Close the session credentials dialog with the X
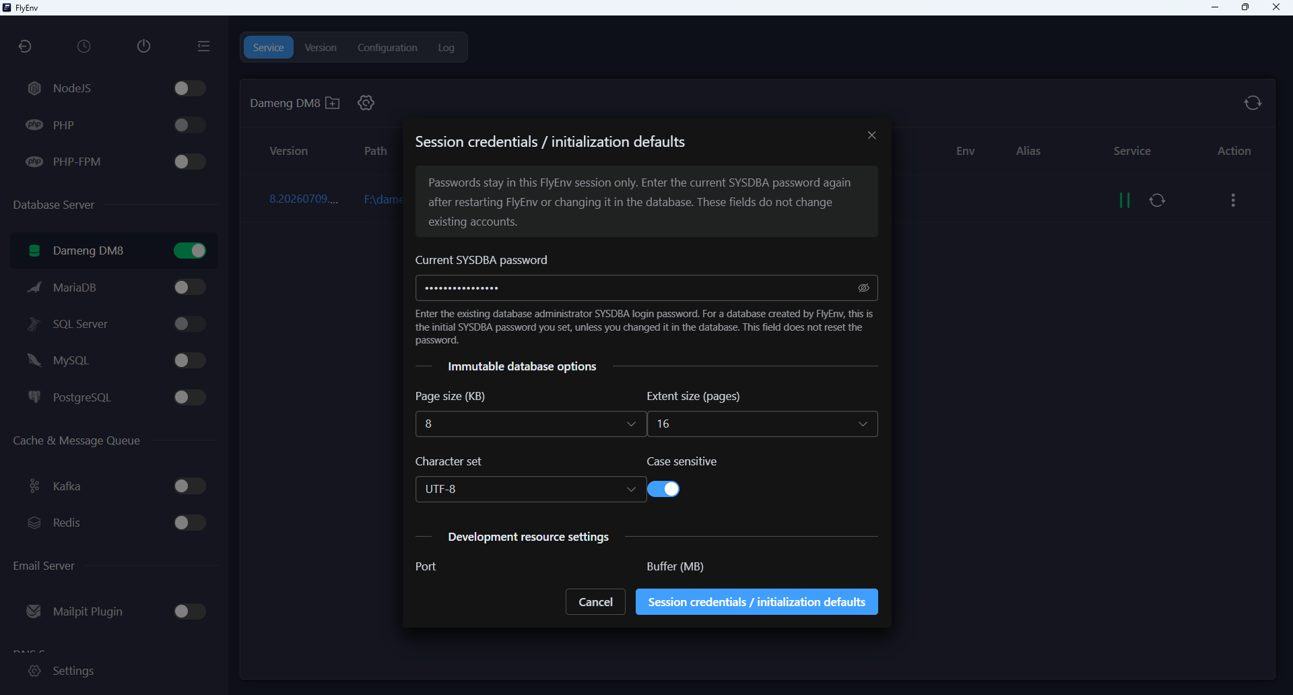Screen dimensions: 1293x695 click(871, 135)
